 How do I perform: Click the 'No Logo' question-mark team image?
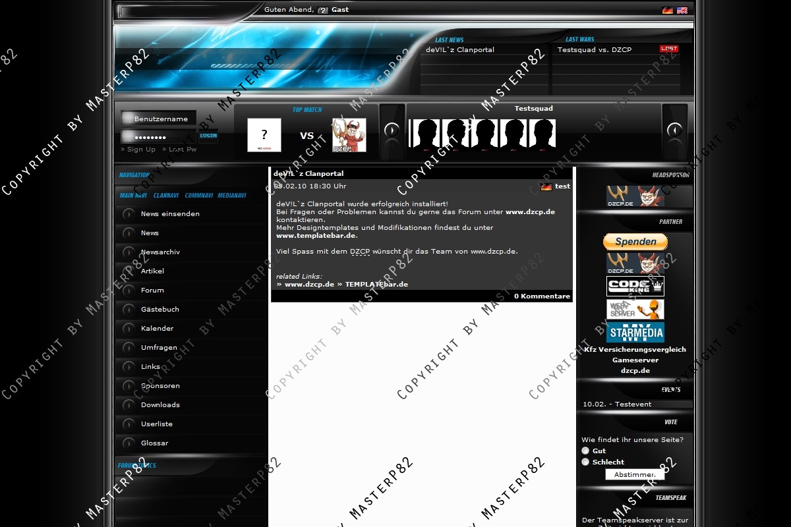click(264, 135)
